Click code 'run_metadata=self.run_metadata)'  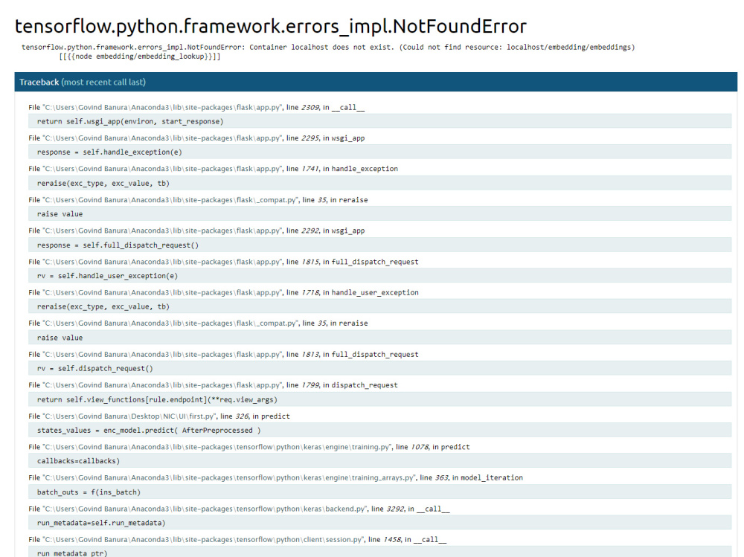(x=379, y=523)
